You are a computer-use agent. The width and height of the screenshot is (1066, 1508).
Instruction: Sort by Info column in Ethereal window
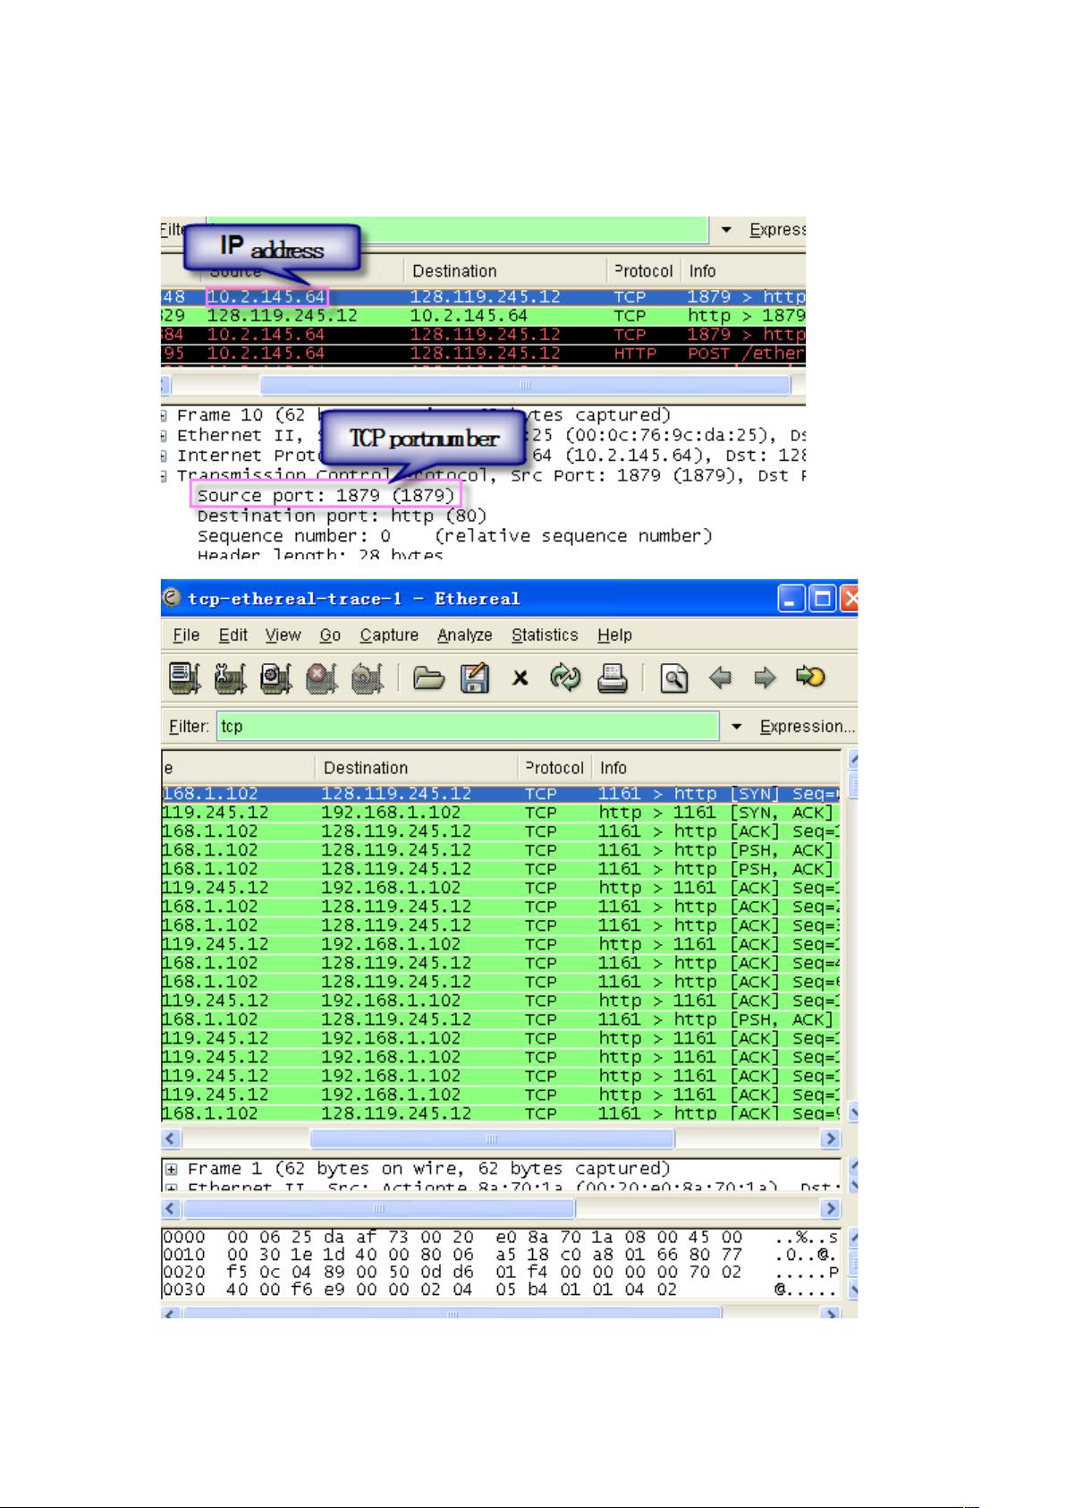click(x=717, y=768)
